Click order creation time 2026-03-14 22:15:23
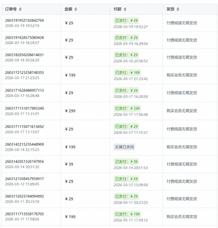This screenshot has width=218, height=228. click(x=22, y=150)
